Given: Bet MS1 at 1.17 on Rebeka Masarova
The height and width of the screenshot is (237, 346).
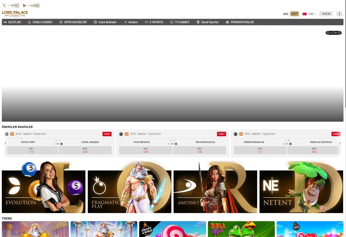Looking at the screenshot, I should click(260, 150).
